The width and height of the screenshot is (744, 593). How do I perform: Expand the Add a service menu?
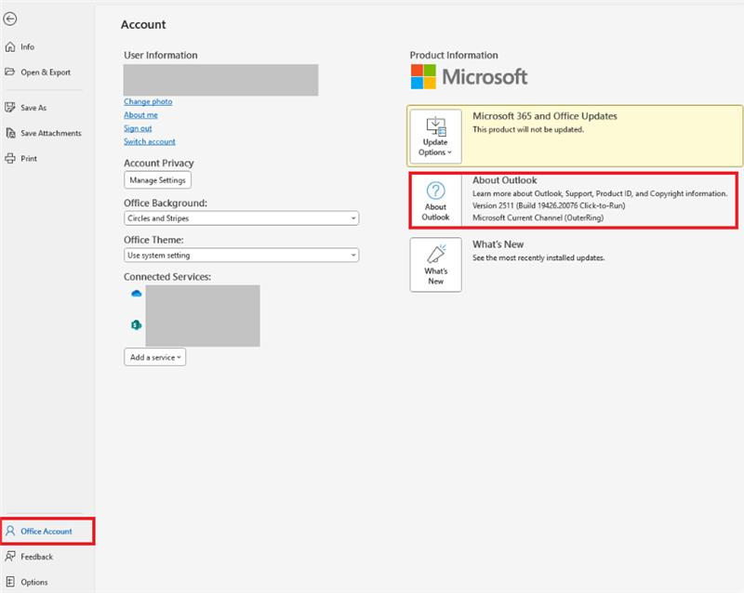click(154, 357)
